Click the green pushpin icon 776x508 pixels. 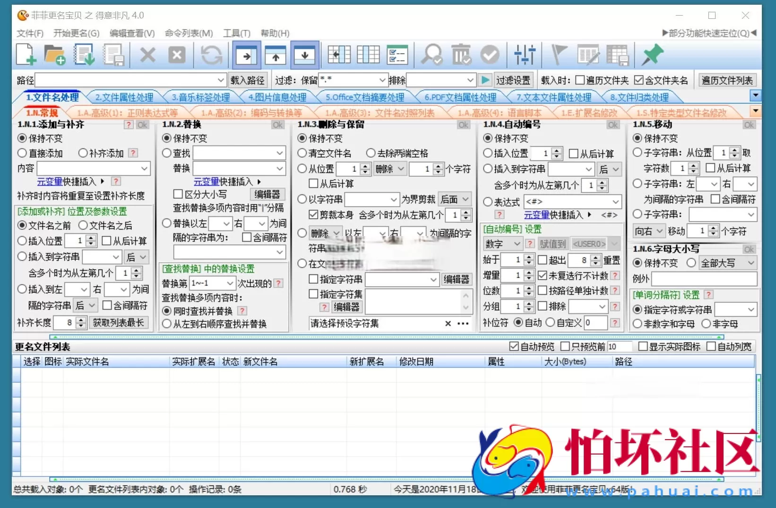point(652,55)
